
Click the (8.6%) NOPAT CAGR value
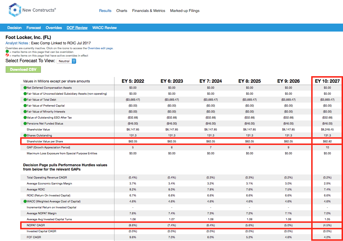coord(133,225)
